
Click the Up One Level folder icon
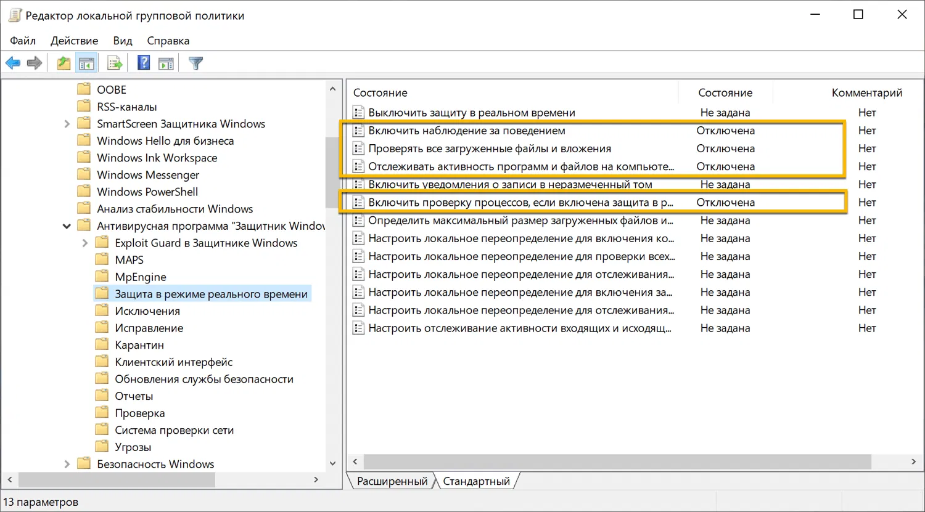(63, 62)
